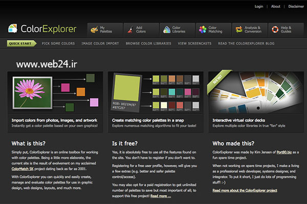The image size is (307, 204).
Task: Click the "Who made this?" heading
Action: click(x=233, y=143)
